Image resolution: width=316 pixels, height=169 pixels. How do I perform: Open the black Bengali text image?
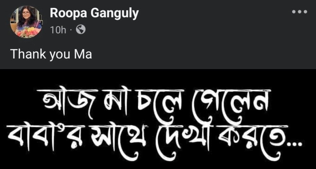pos(158,119)
